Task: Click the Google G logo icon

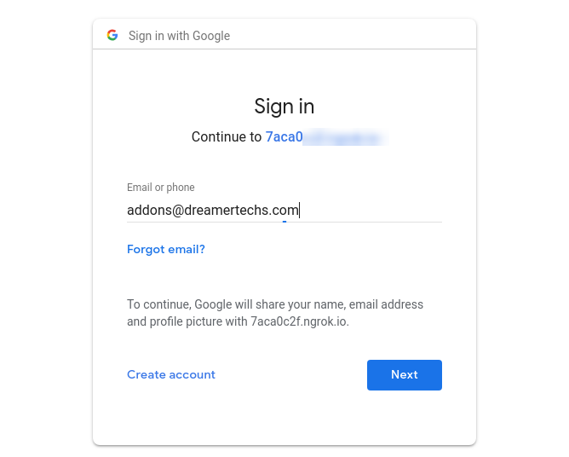Action: [112, 35]
